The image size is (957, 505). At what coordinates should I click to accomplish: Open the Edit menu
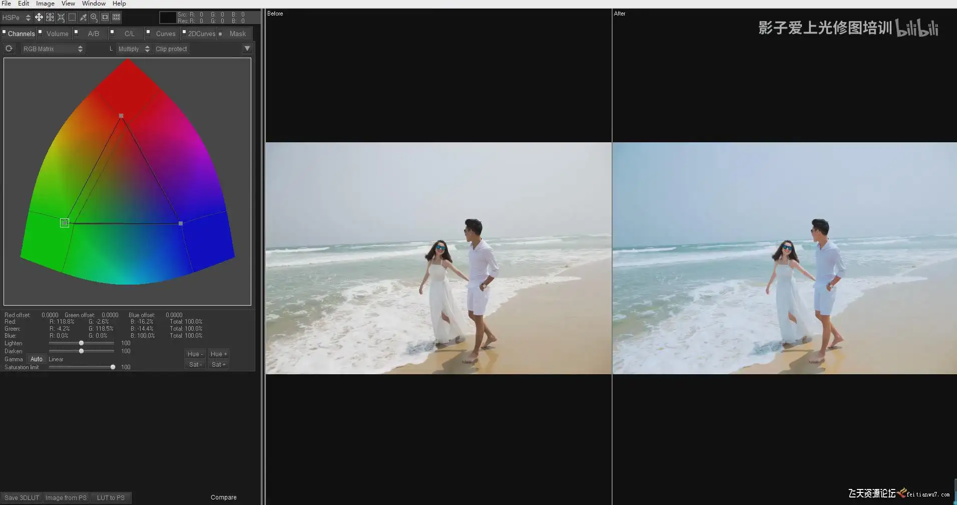(24, 4)
